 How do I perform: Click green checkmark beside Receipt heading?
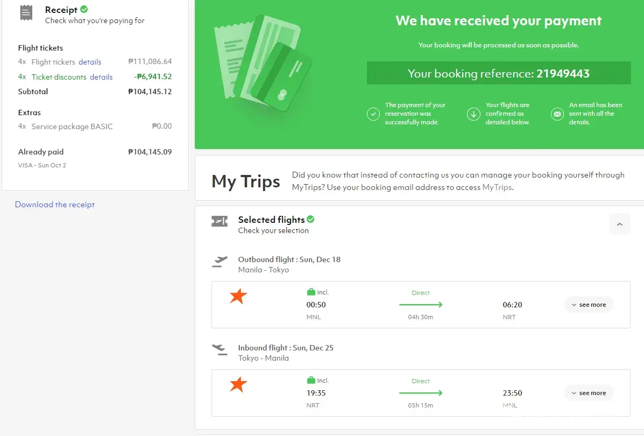pos(84,9)
